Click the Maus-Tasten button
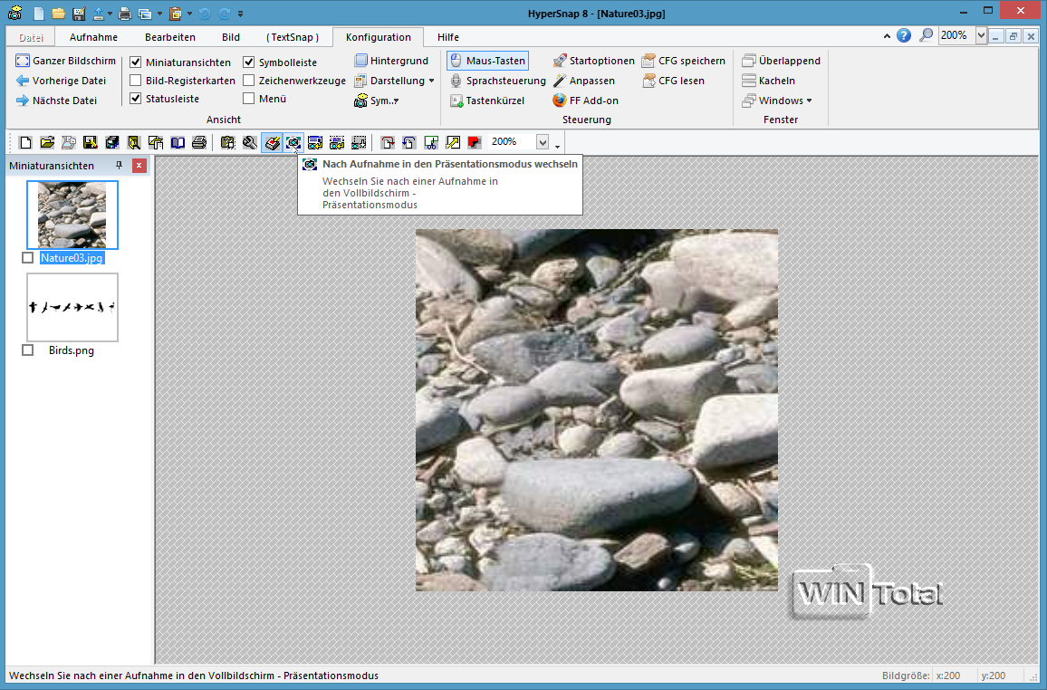Viewport: 1047px width, 690px height. [x=487, y=61]
